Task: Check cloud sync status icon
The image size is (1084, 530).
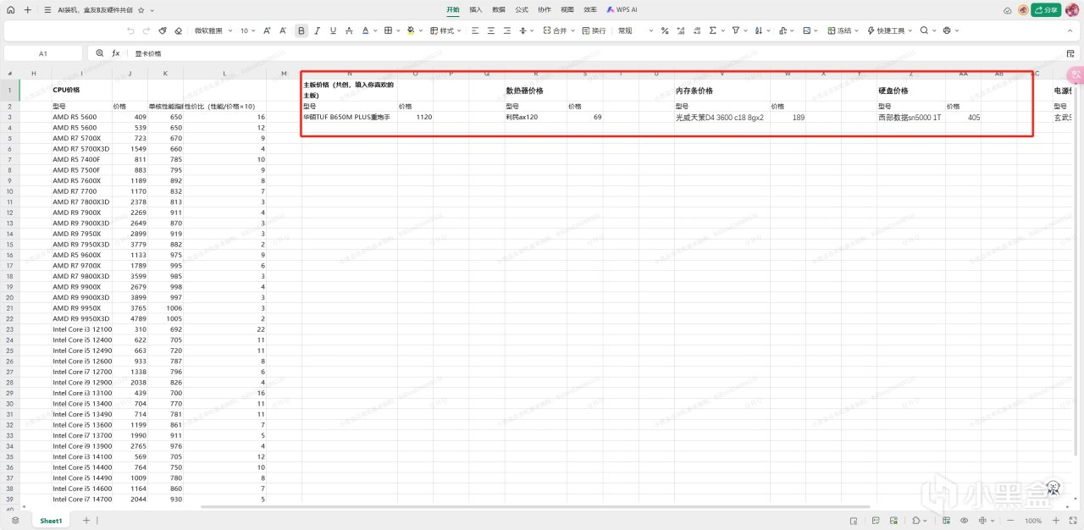Action: click(x=1007, y=10)
